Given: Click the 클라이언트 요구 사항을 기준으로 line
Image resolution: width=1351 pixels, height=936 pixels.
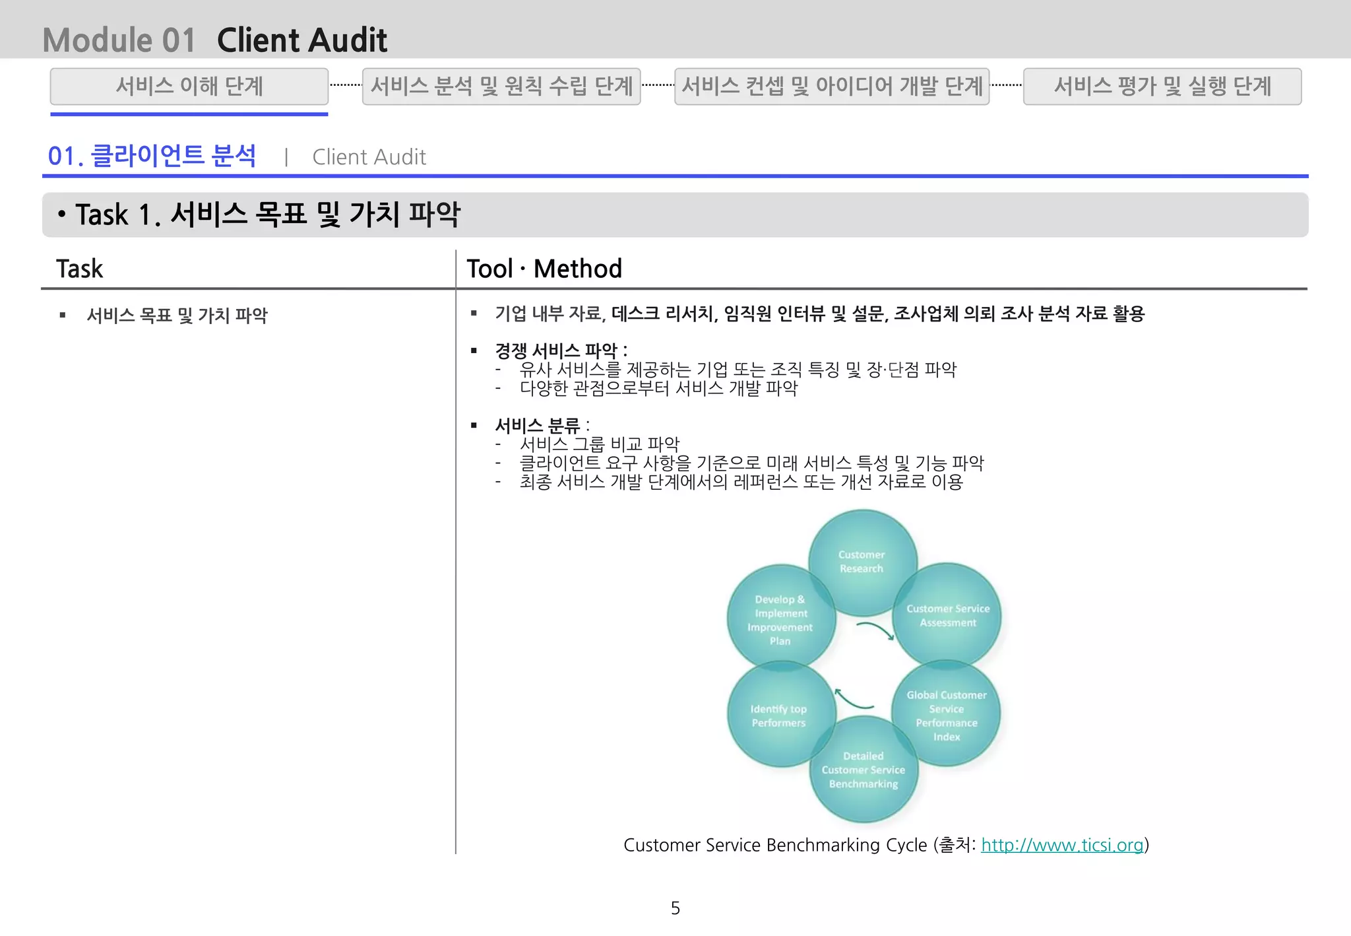Looking at the screenshot, I should pos(751,463).
